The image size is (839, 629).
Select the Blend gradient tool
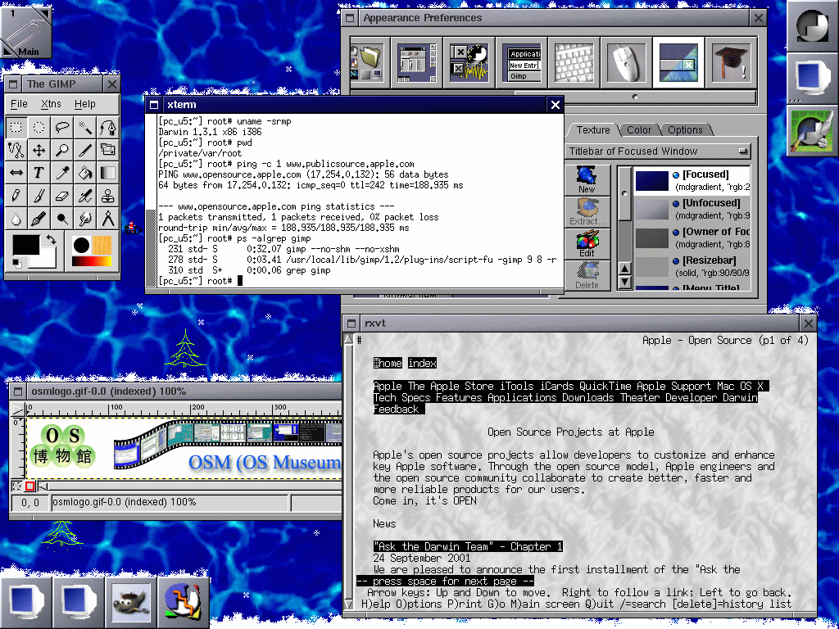pos(107,173)
